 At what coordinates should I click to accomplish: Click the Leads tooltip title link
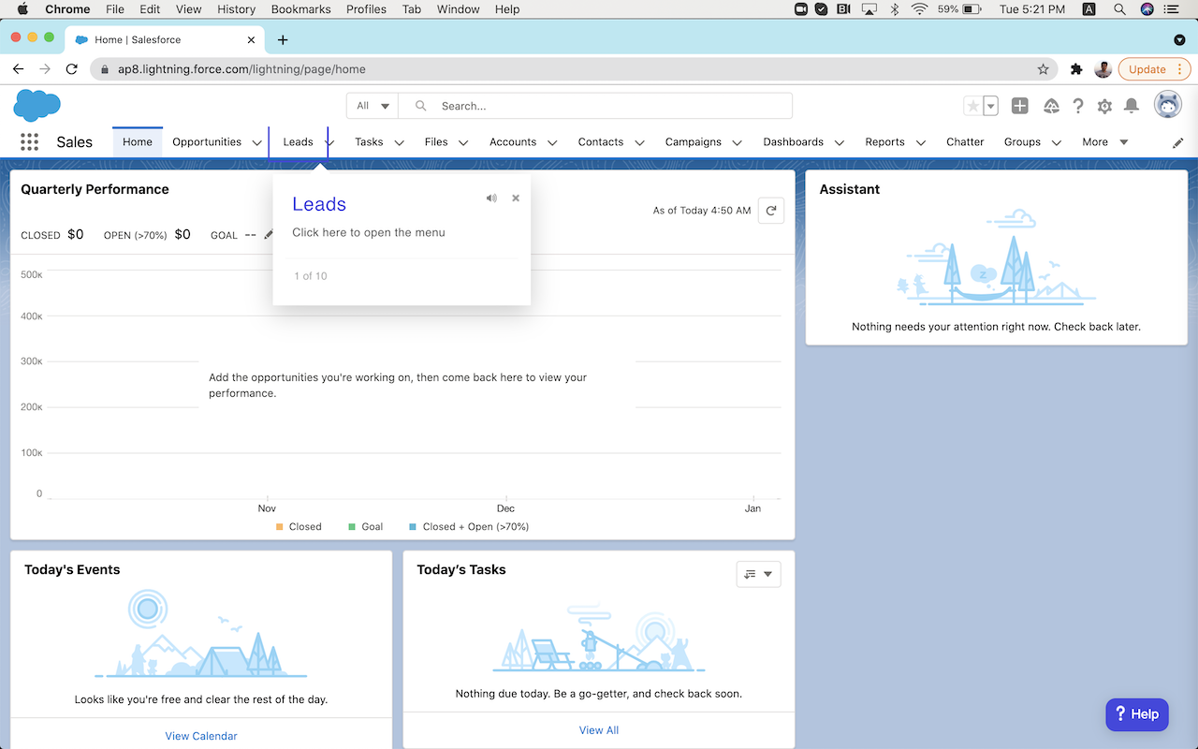point(319,204)
